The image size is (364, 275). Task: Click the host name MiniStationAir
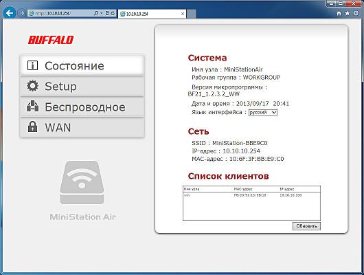[243, 69]
